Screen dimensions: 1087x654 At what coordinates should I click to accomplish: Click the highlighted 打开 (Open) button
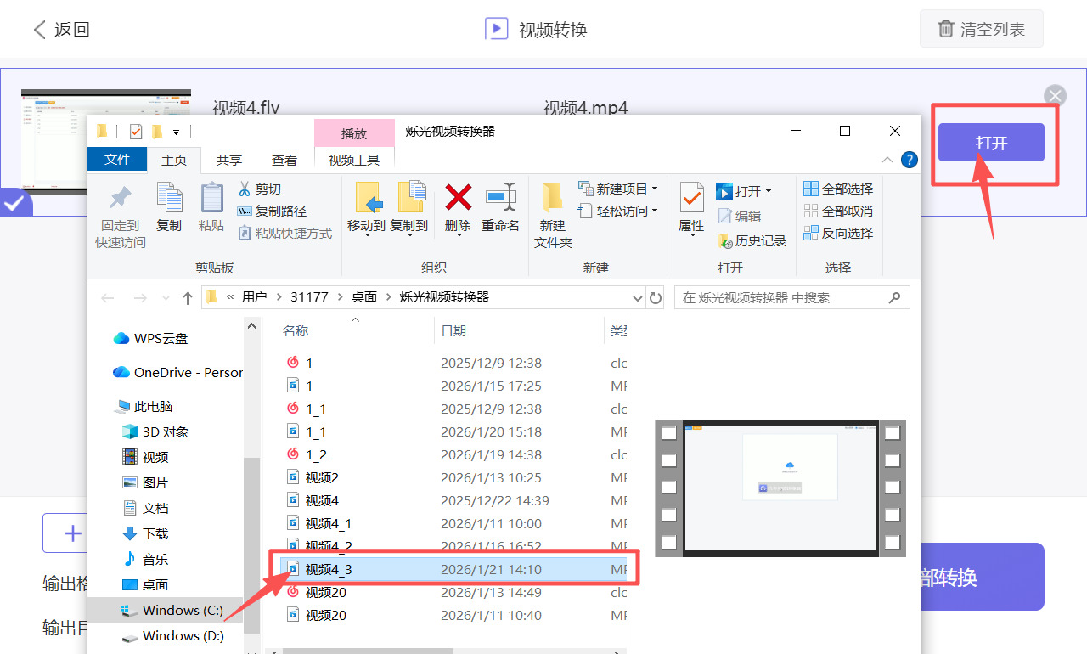click(x=990, y=143)
